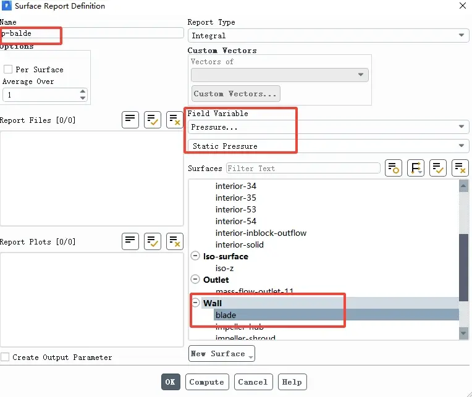Select all Report Plots entries
The image size is (472, 397).
click(153, 241)
